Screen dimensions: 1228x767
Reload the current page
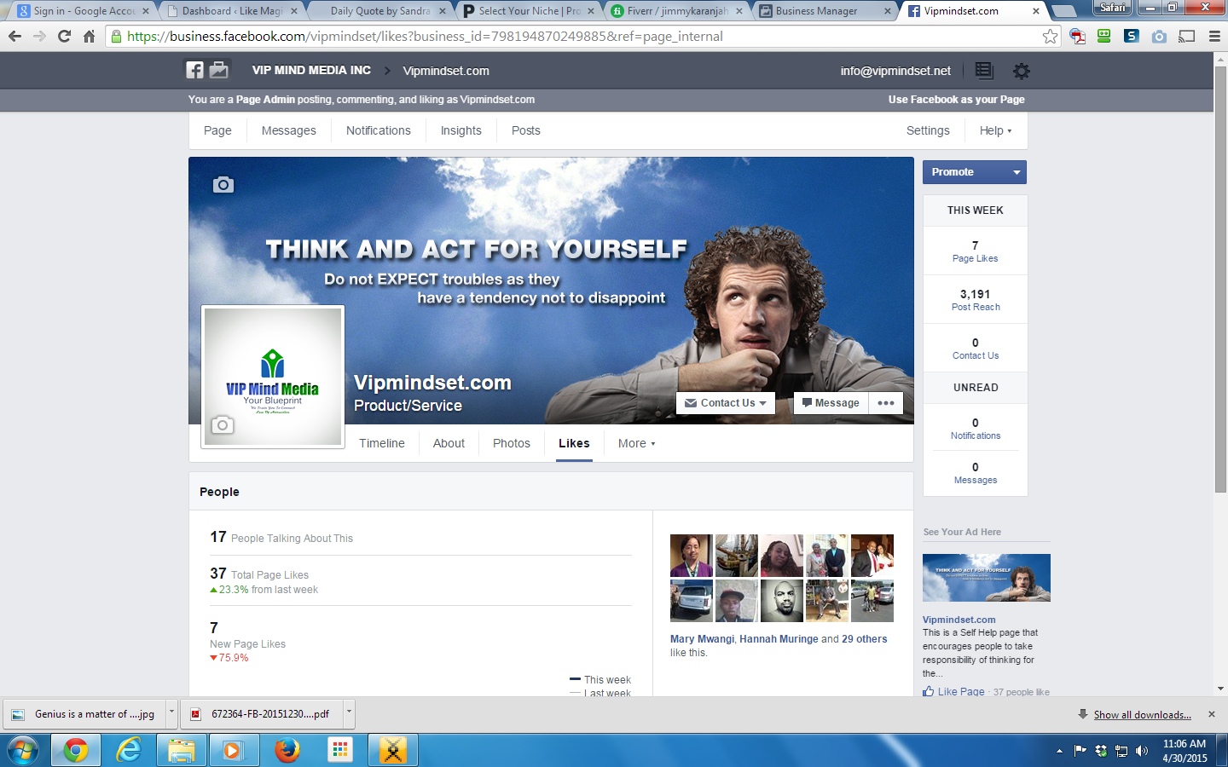click(x=64, y=36)
